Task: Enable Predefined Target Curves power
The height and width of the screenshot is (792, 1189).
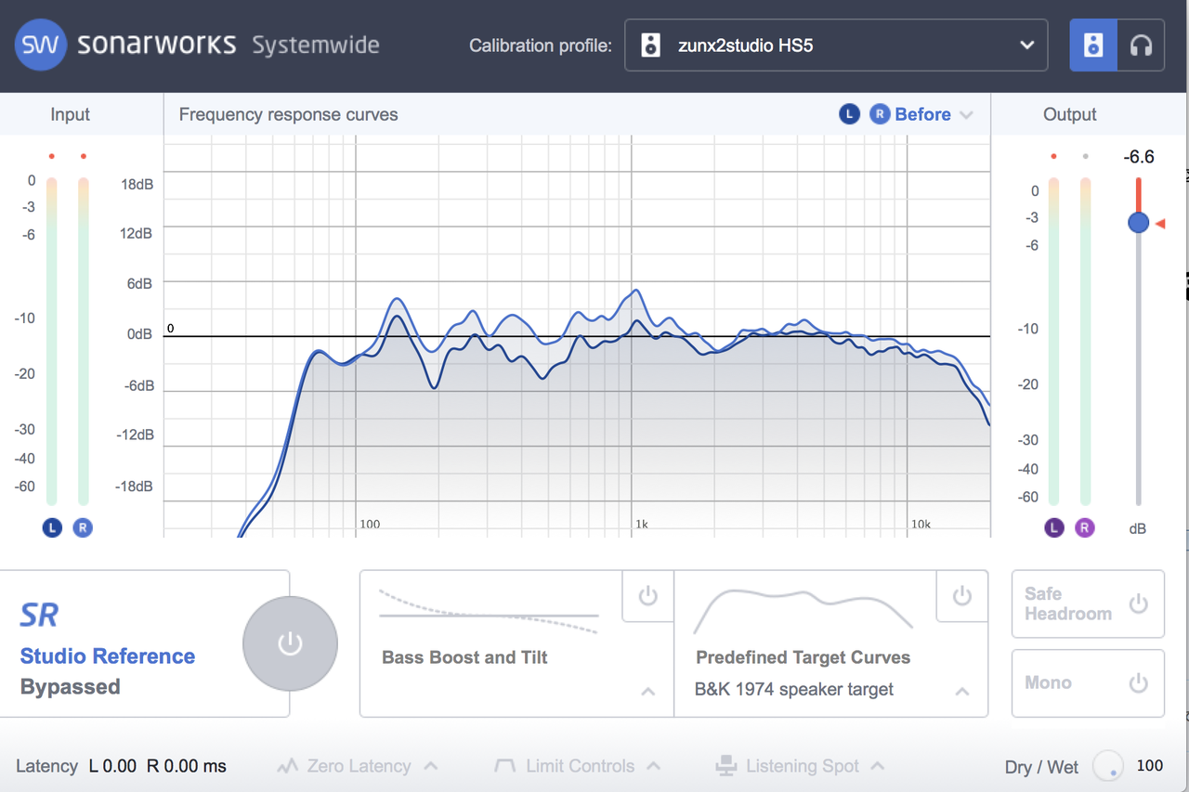Action: (x=961, y=596)
